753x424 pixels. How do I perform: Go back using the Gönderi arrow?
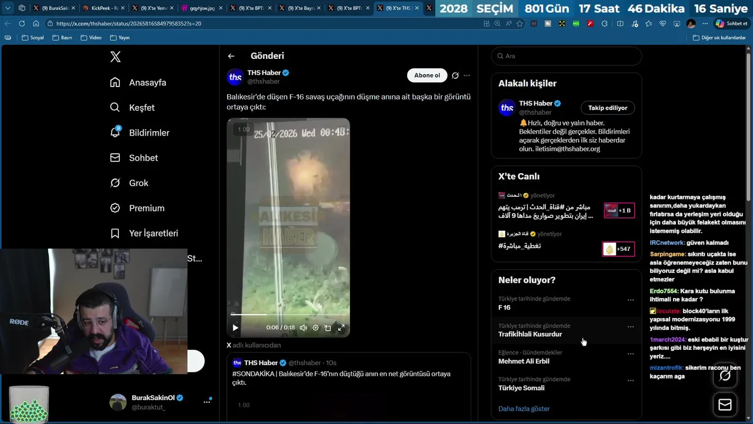(231, 56)
